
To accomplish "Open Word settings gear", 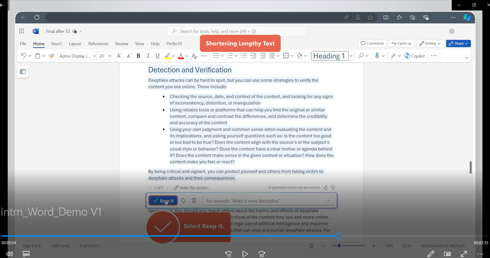I will coord(452,31).
